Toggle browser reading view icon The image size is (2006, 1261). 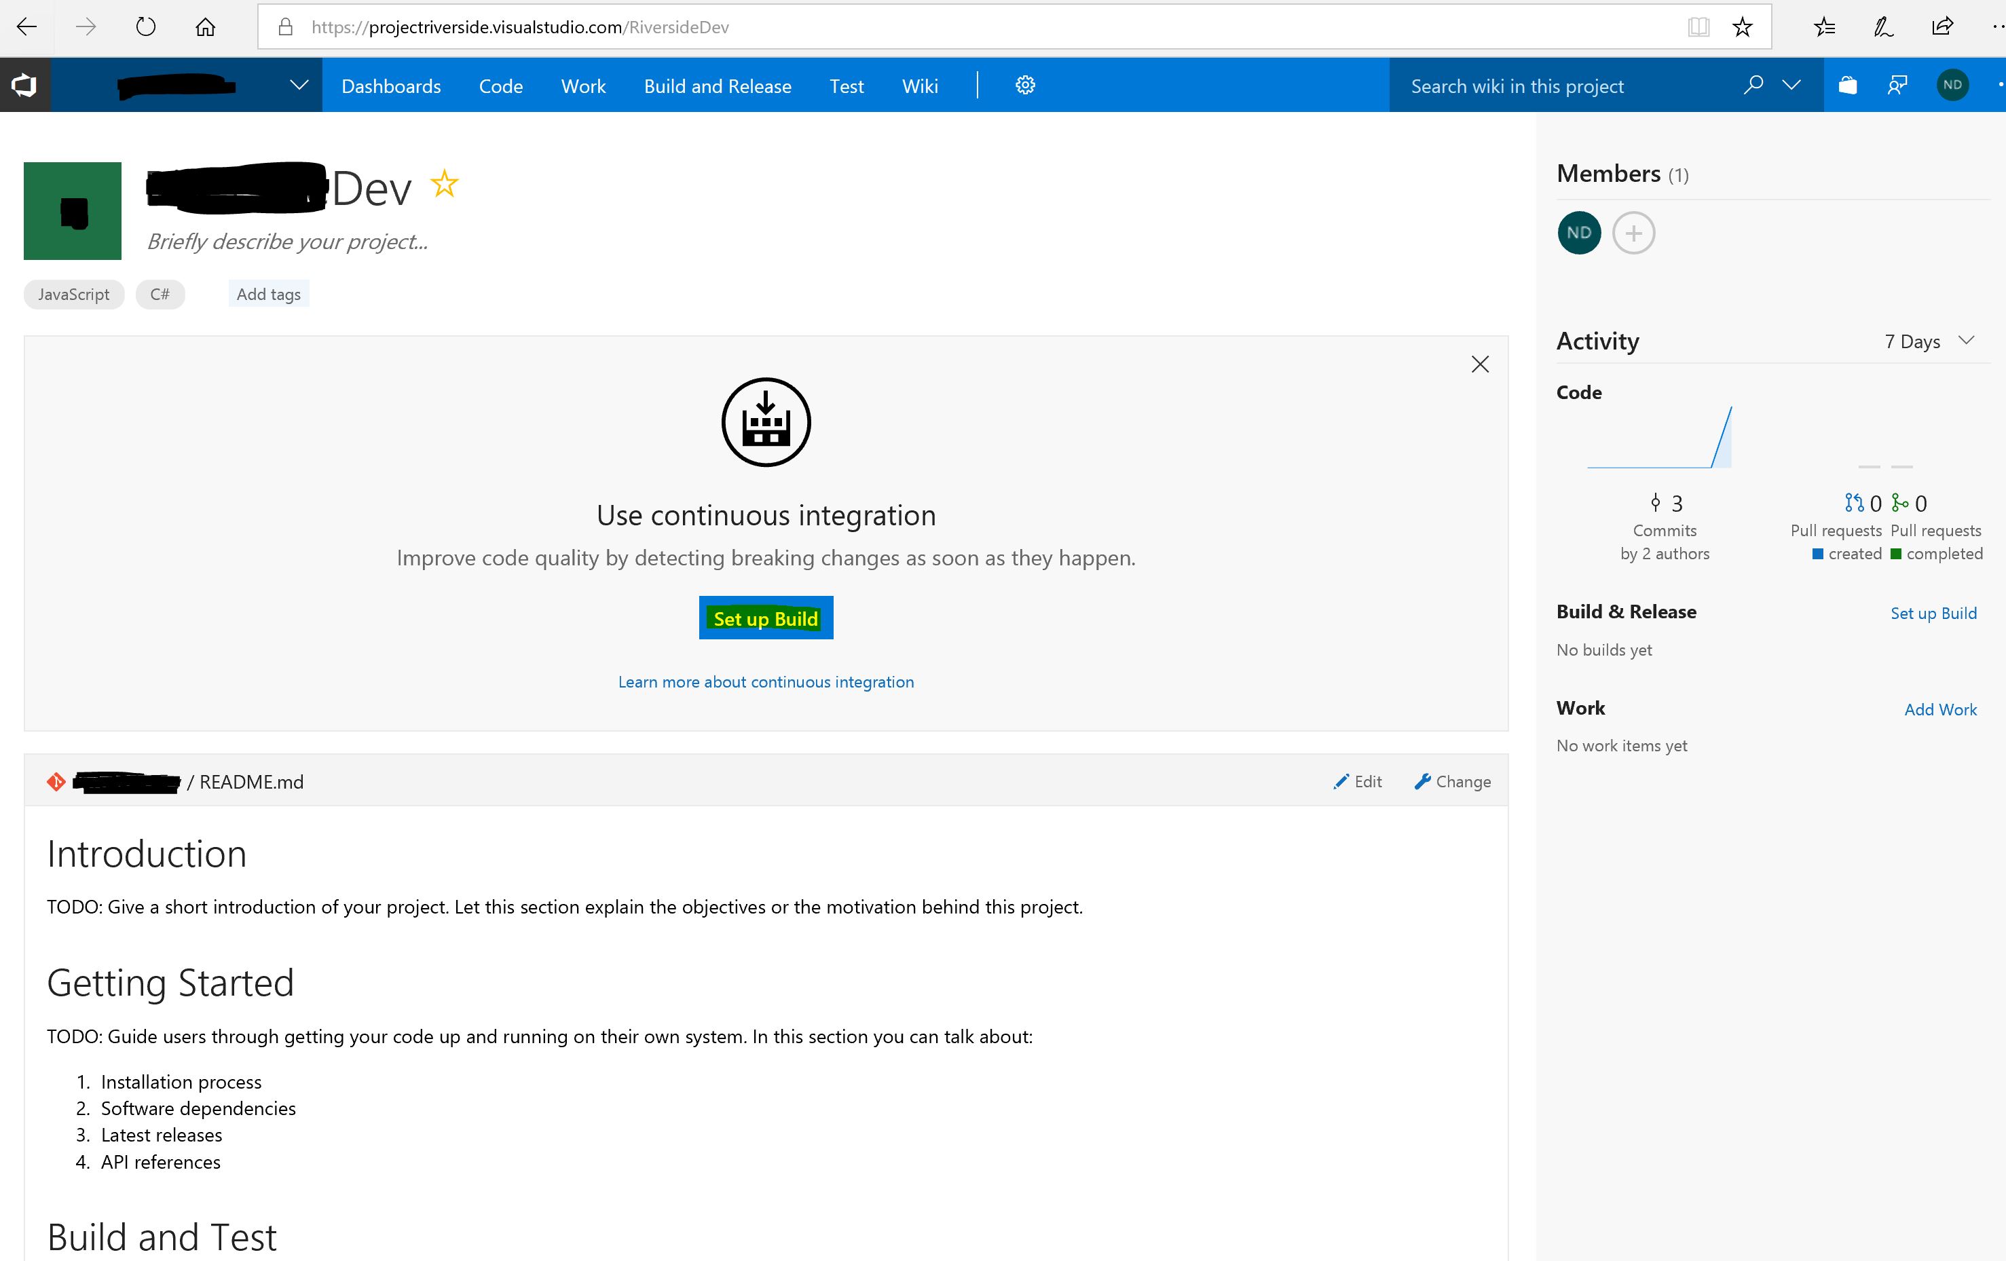pyautogui.click(x=1698, y=27)
